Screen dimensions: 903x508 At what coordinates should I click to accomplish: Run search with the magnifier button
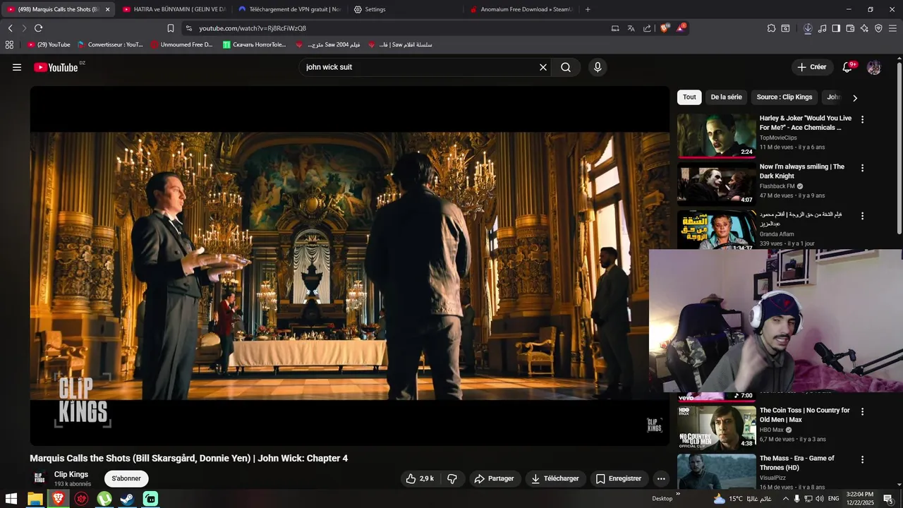[x=566, y=67]
